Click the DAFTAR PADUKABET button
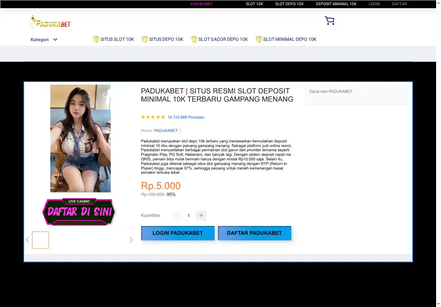 254,233
